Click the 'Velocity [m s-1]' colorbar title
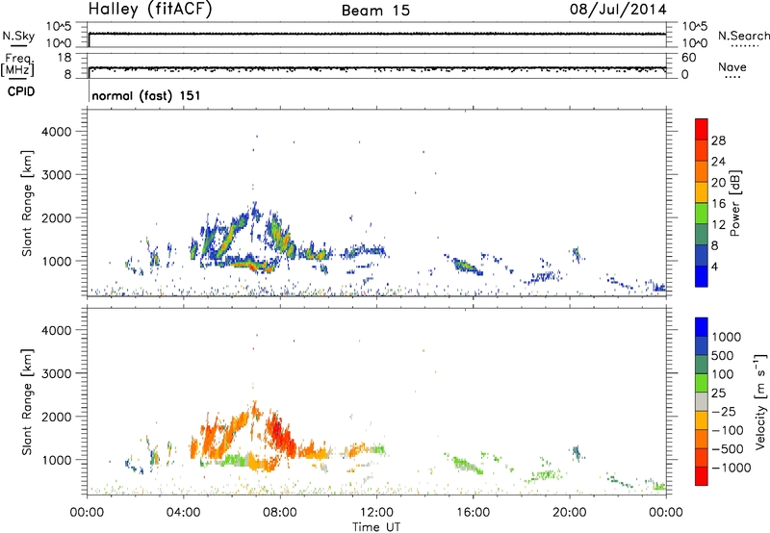The width and height of the screenshot is (770, 533). tap(760, 401)
